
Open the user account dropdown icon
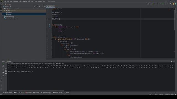pyautogui.click(x=149, y=4)
